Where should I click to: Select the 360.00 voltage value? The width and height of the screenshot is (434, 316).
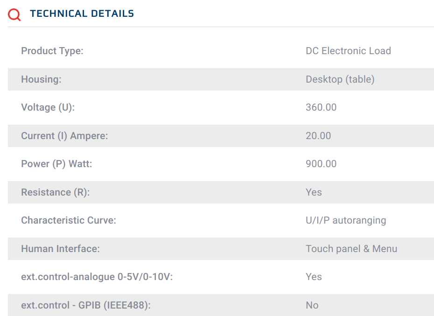coord(321,107)
